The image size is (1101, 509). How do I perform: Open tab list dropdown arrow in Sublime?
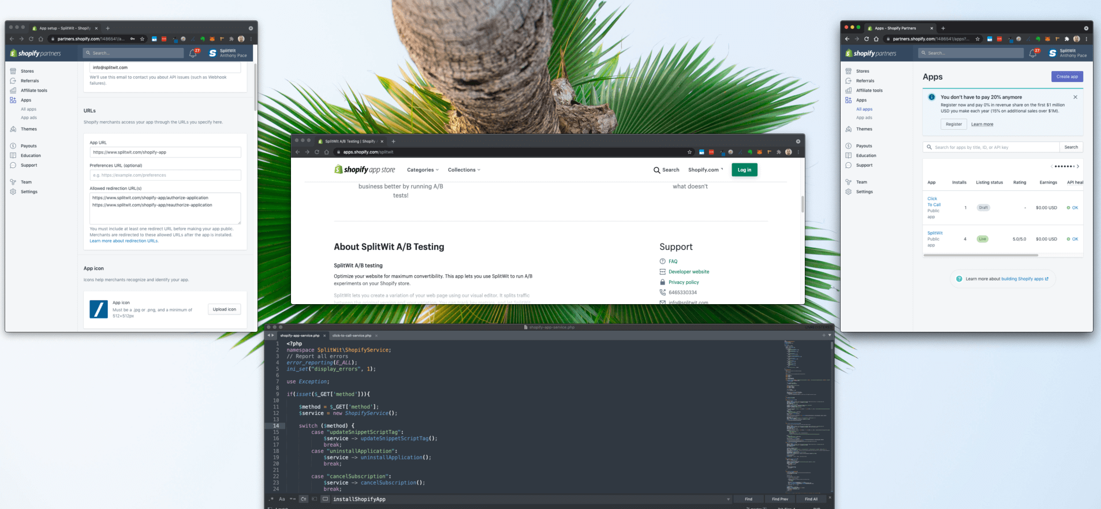[x=830, y=335]
